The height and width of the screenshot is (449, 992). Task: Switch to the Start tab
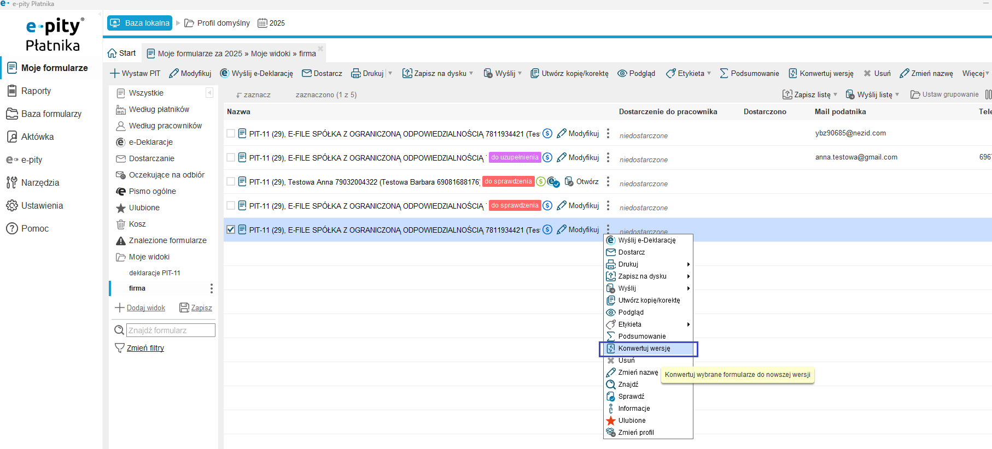(122, 53)
